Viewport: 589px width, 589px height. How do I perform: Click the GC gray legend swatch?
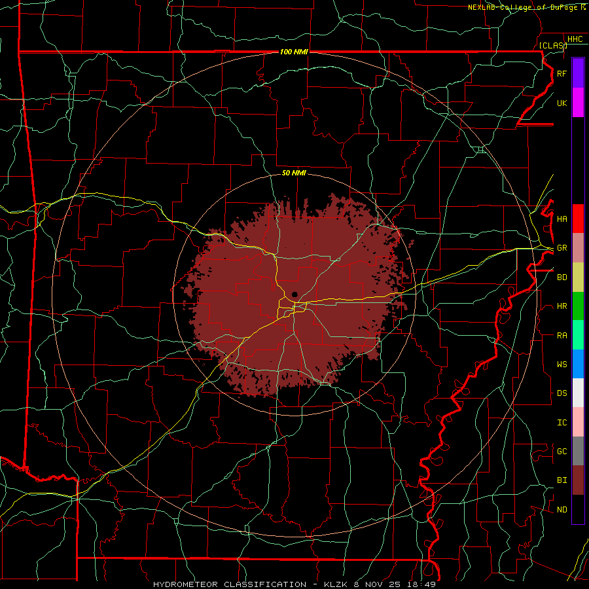(x=578, y=451)
